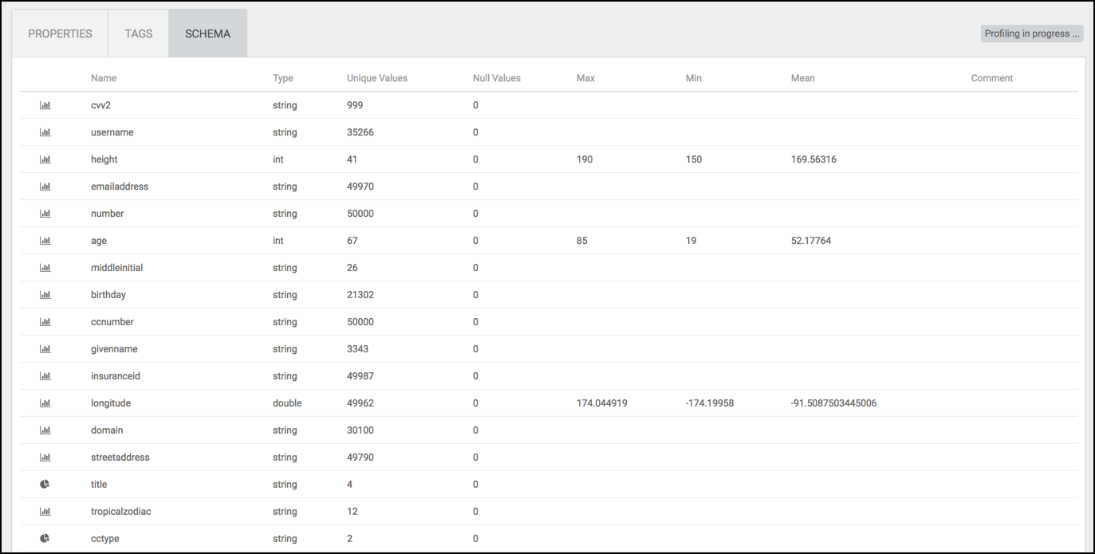1095x554 pixels.
Task: Click the Profiling in progress status badge
Action: [1032, 33]
